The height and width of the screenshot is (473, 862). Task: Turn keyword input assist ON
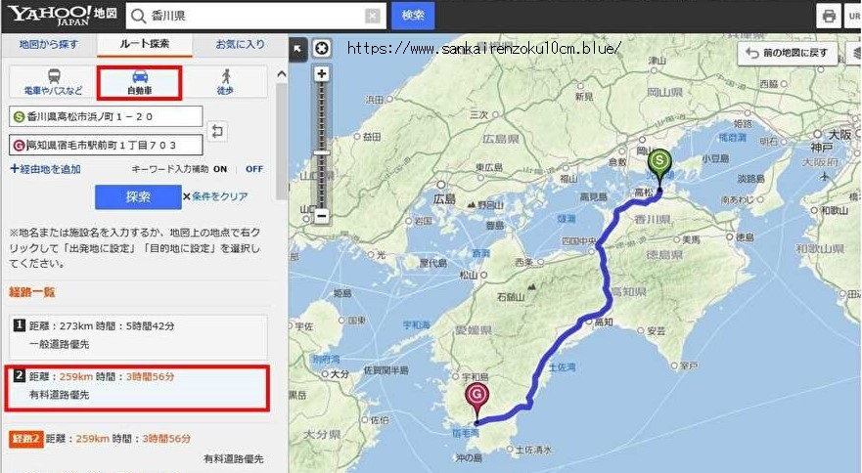220,169
